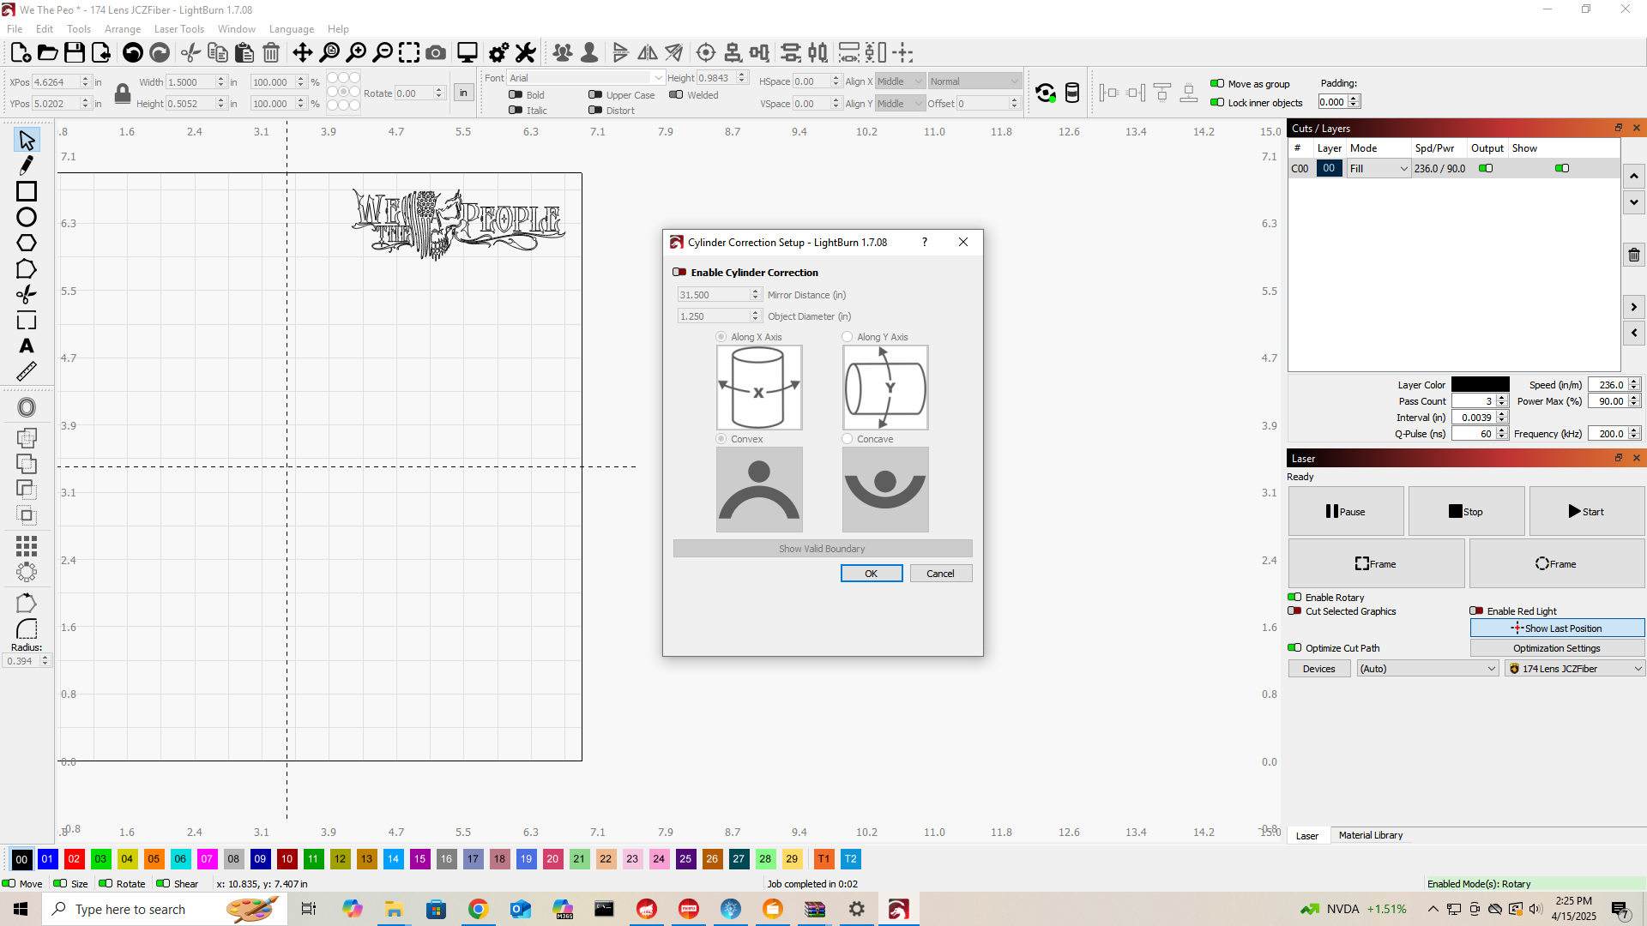1647x926 pixels.
Task: Switch to the Laser tab
Action: [x=1307, y=836]
